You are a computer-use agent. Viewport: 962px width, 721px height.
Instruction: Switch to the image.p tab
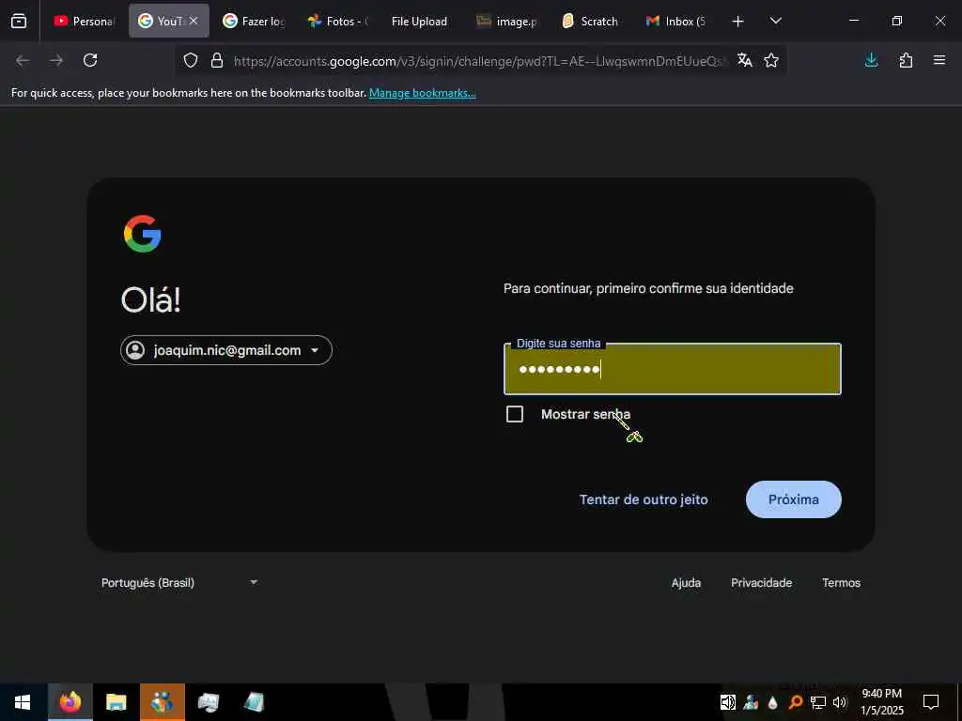click(507, 21)
